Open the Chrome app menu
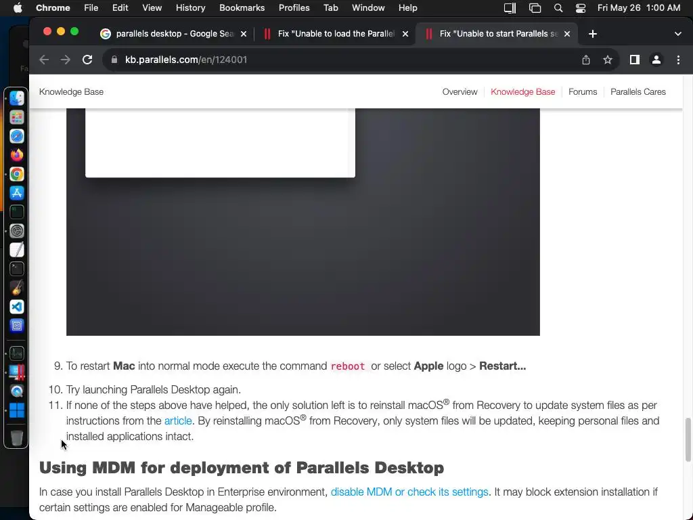The width and height of the screenshot is (693, 520). tap(53, 8)
